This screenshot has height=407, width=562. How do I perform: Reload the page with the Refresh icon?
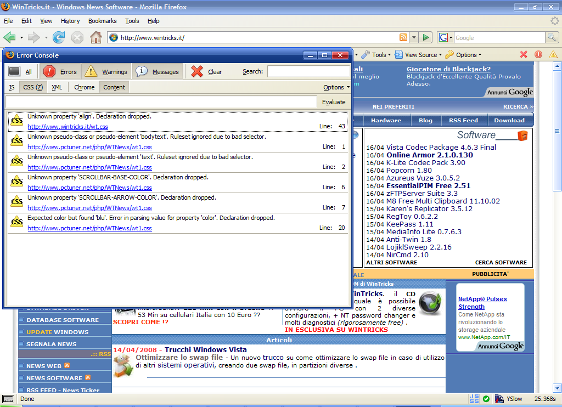click(58, 37)
